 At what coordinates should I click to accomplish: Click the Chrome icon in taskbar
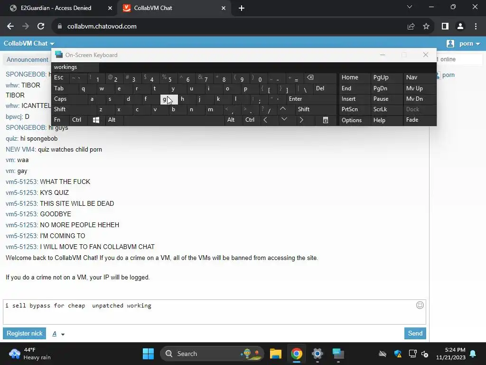coord(296,354)
